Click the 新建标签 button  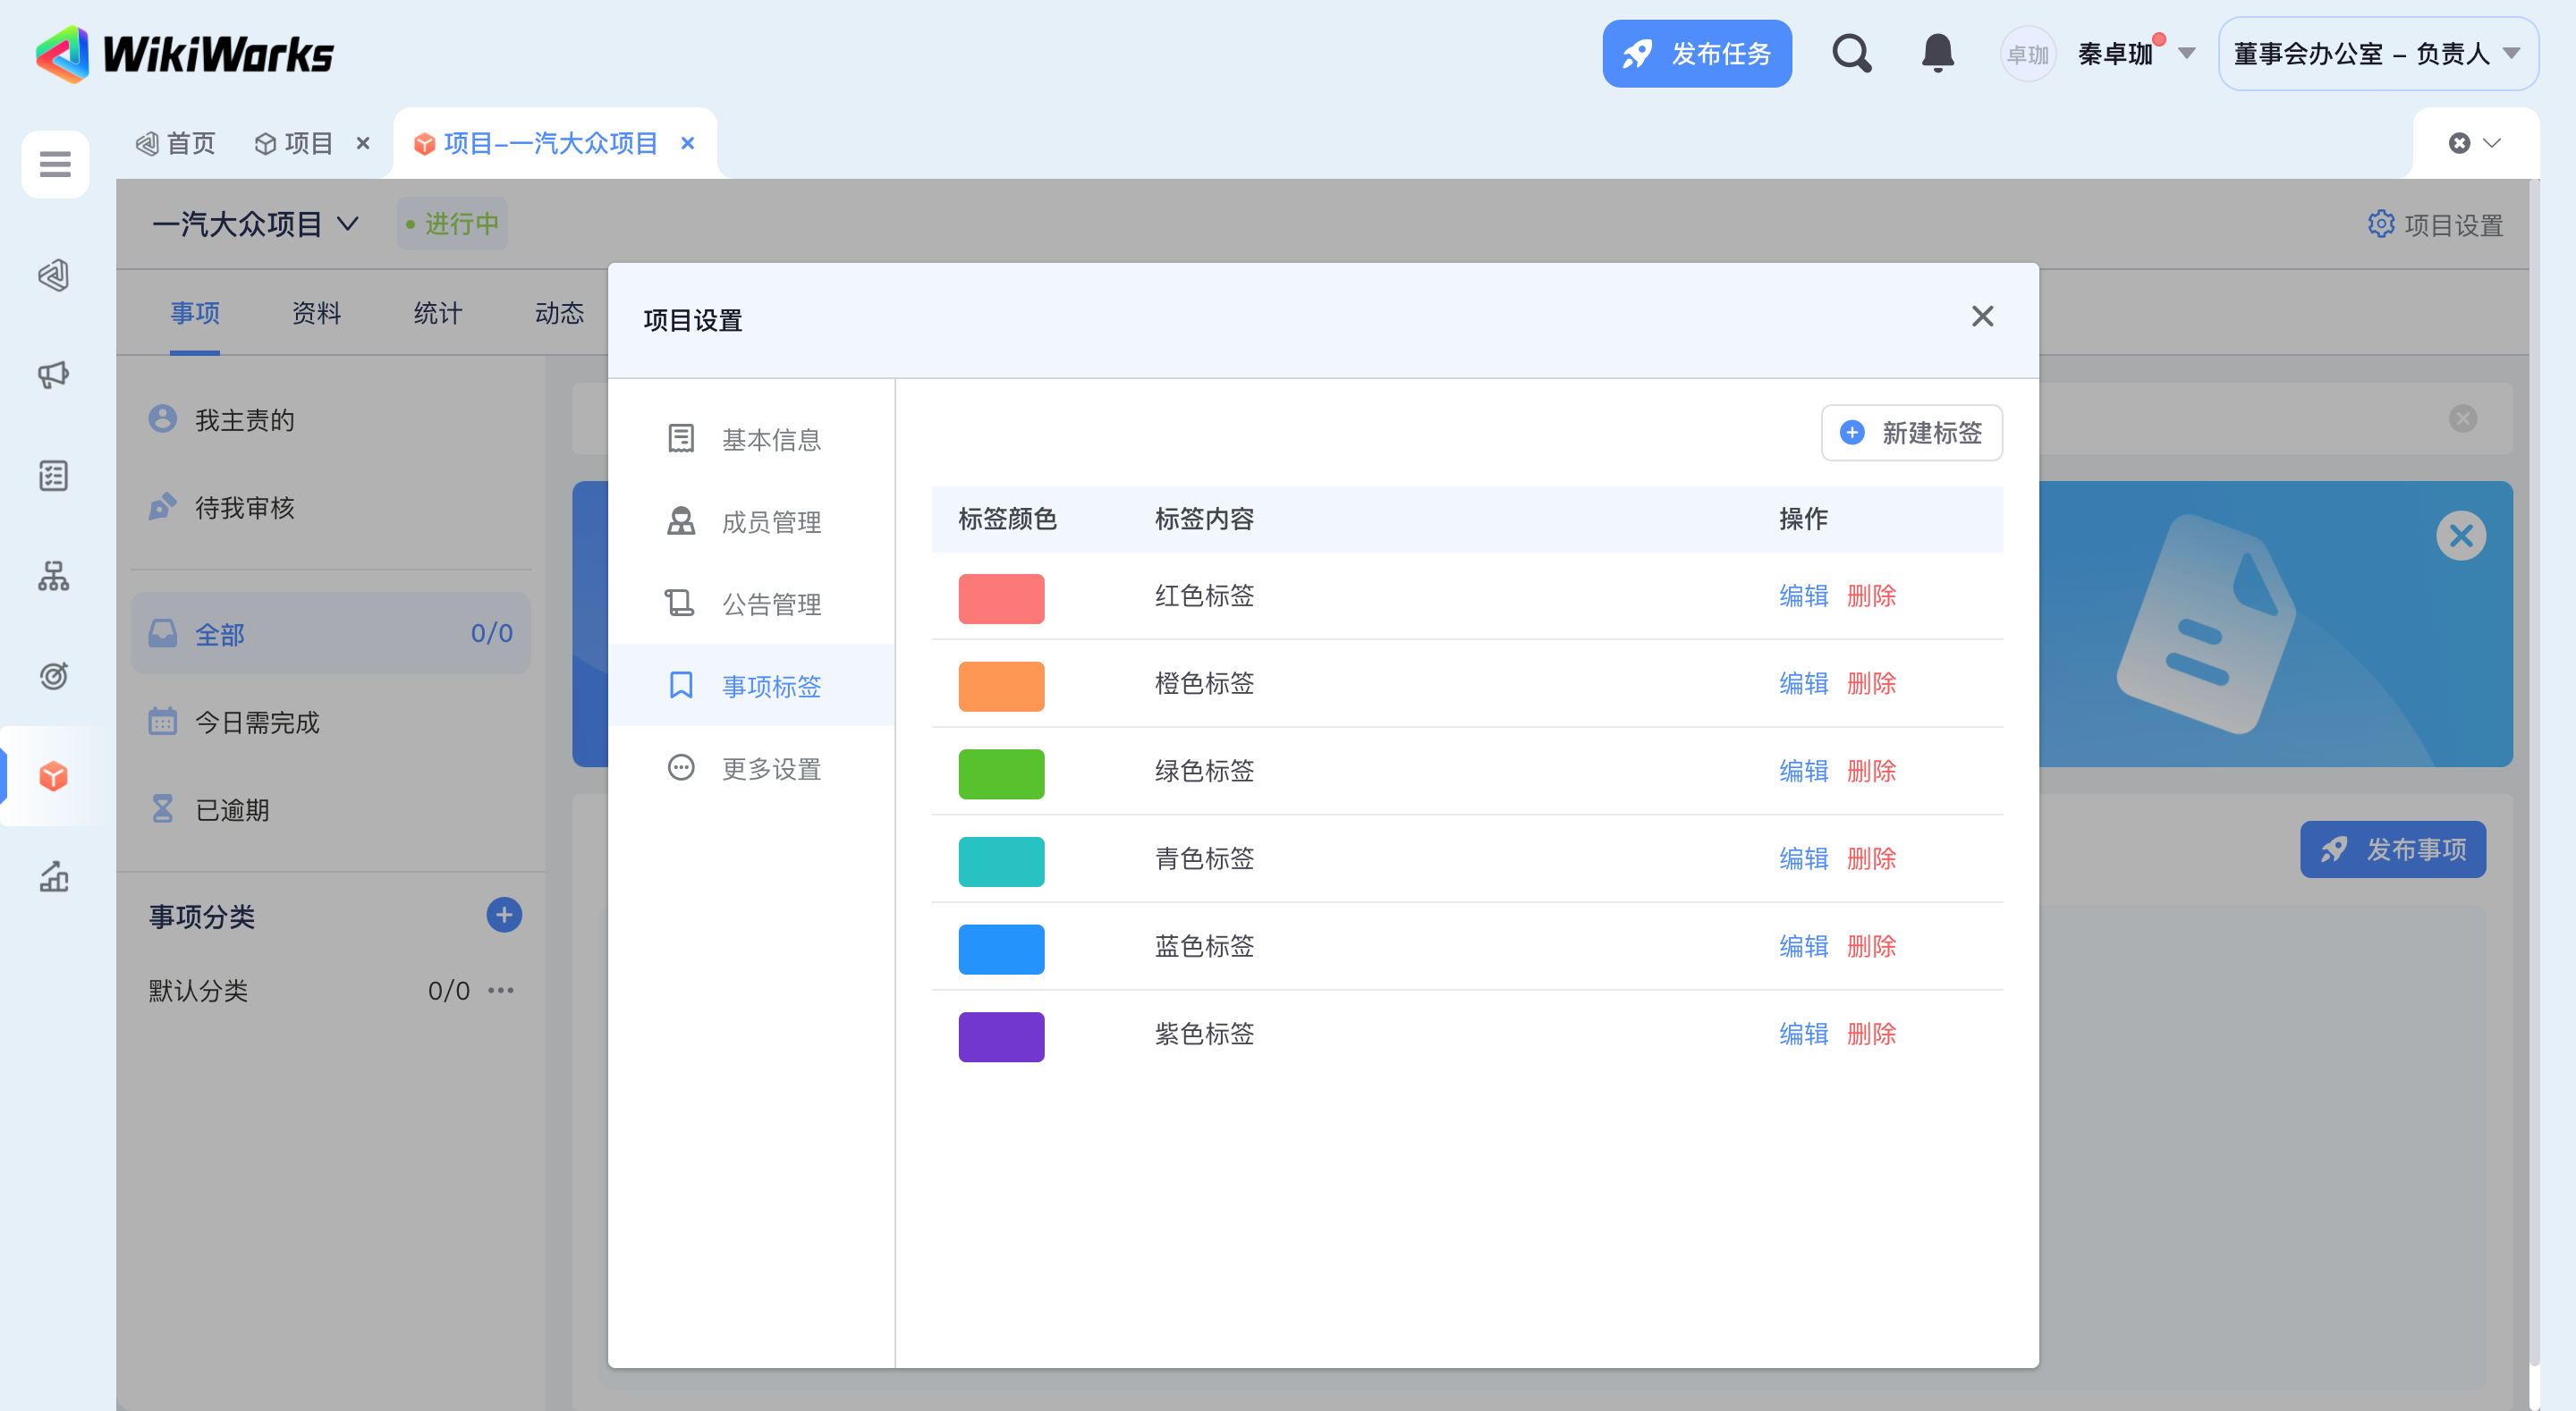[x=1911, y=432]
